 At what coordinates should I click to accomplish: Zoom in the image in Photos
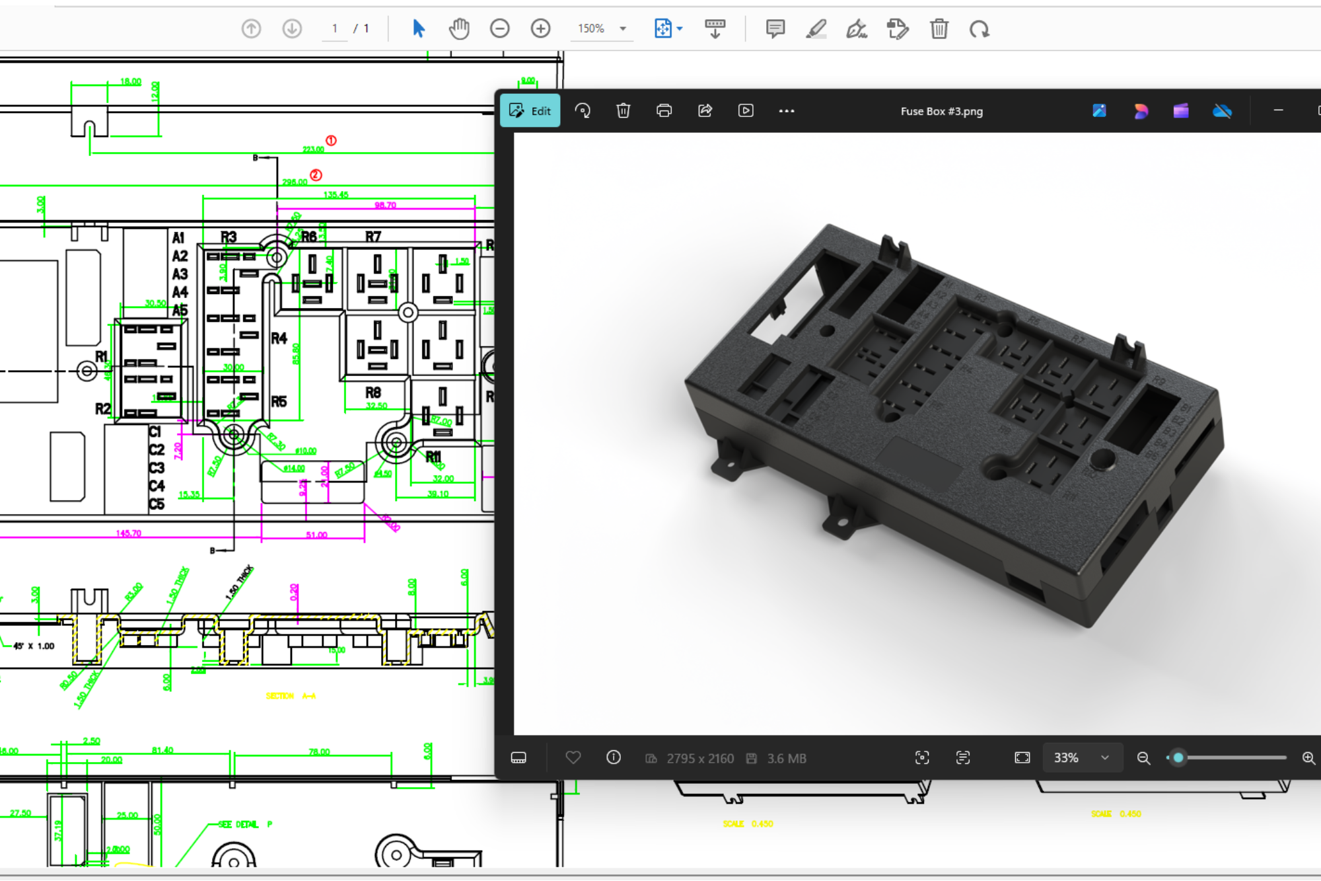click(1308, 758)
